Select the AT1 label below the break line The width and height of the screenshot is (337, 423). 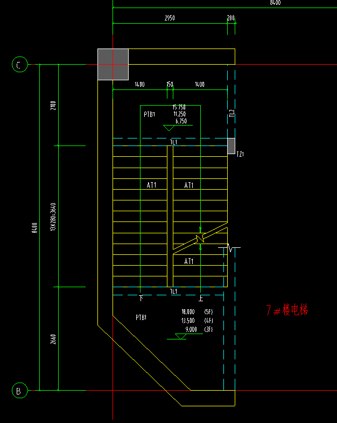189,261
